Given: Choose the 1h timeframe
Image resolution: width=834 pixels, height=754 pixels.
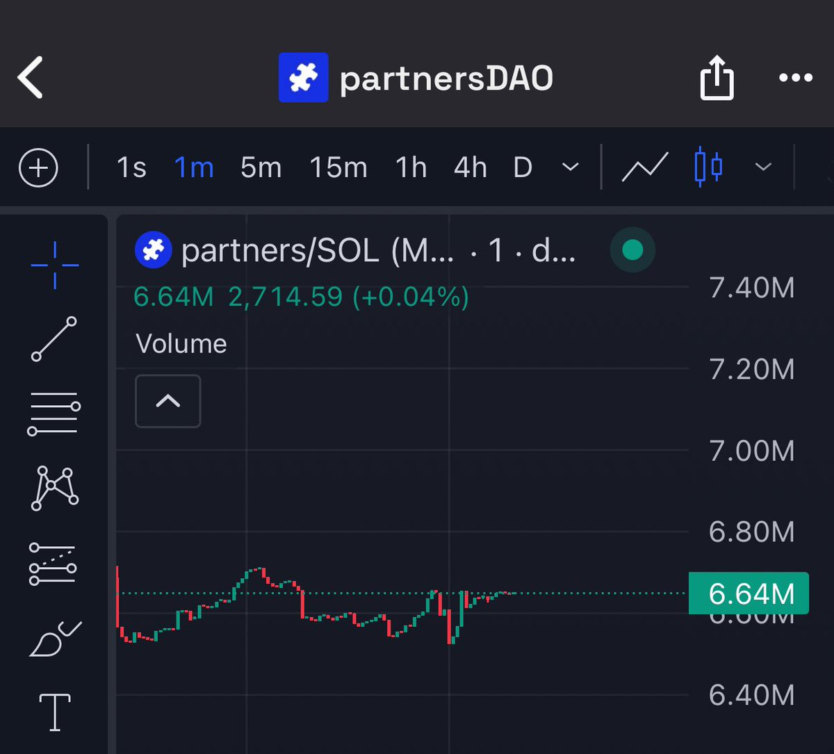Looking at the screenshot, I should click(411, 168).
